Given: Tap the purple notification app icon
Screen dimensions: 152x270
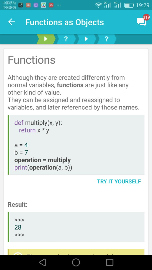Looking at the screenshot, I should (x=36, y=5).
